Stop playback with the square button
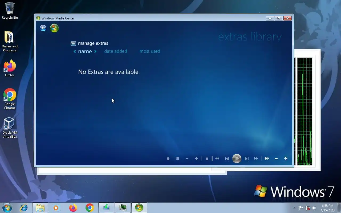341x213 pixels. click(207, 158)
